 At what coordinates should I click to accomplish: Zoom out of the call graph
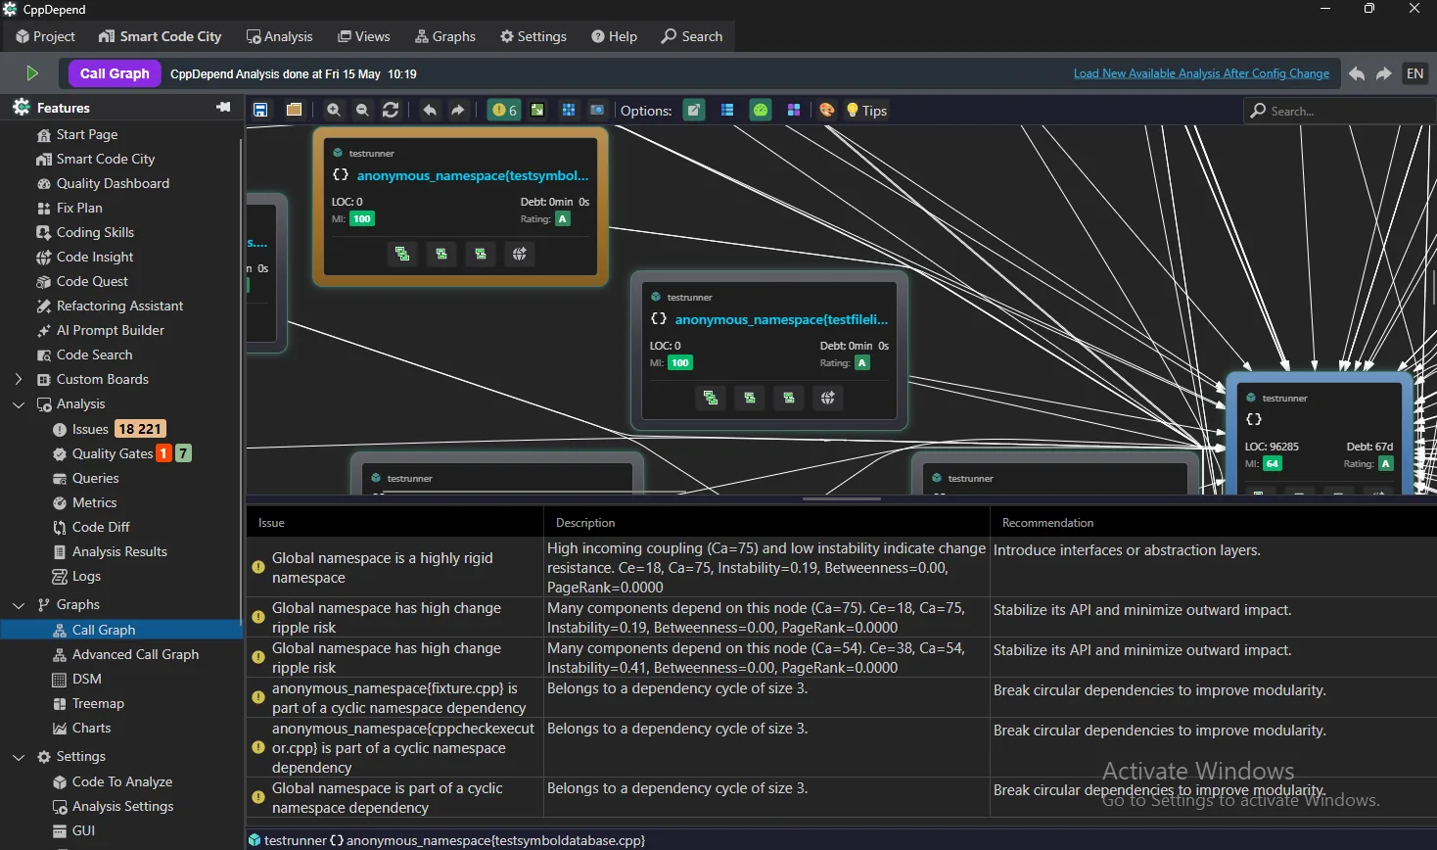click(x=362, y=110)
